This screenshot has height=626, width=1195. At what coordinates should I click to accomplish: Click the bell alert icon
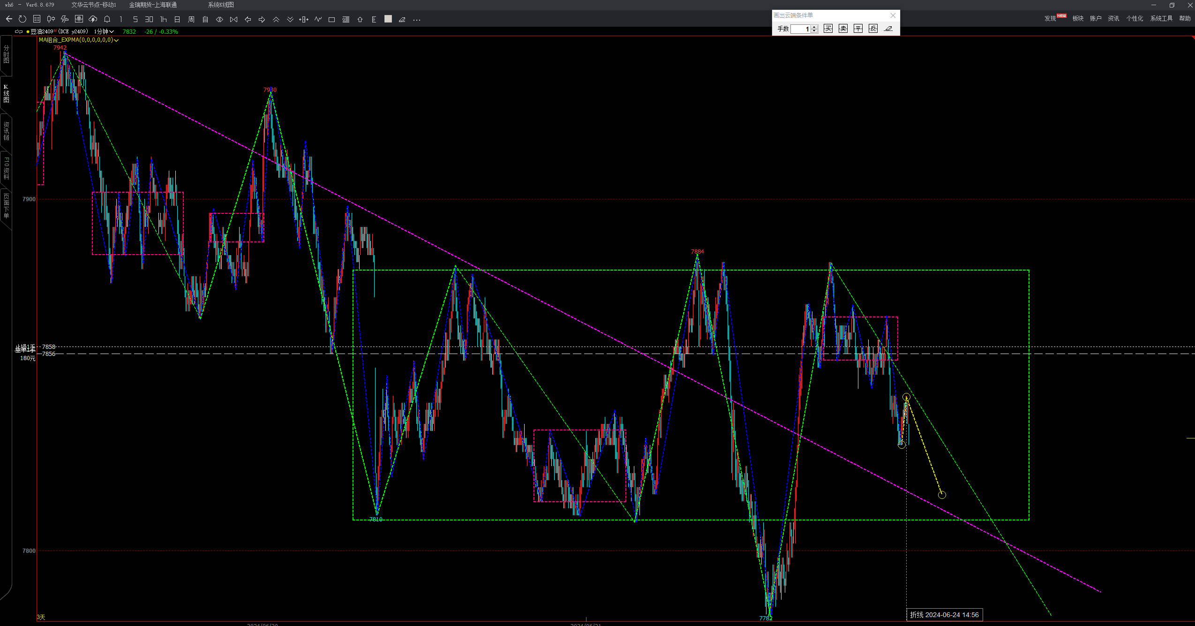click(x=107, y=19)
